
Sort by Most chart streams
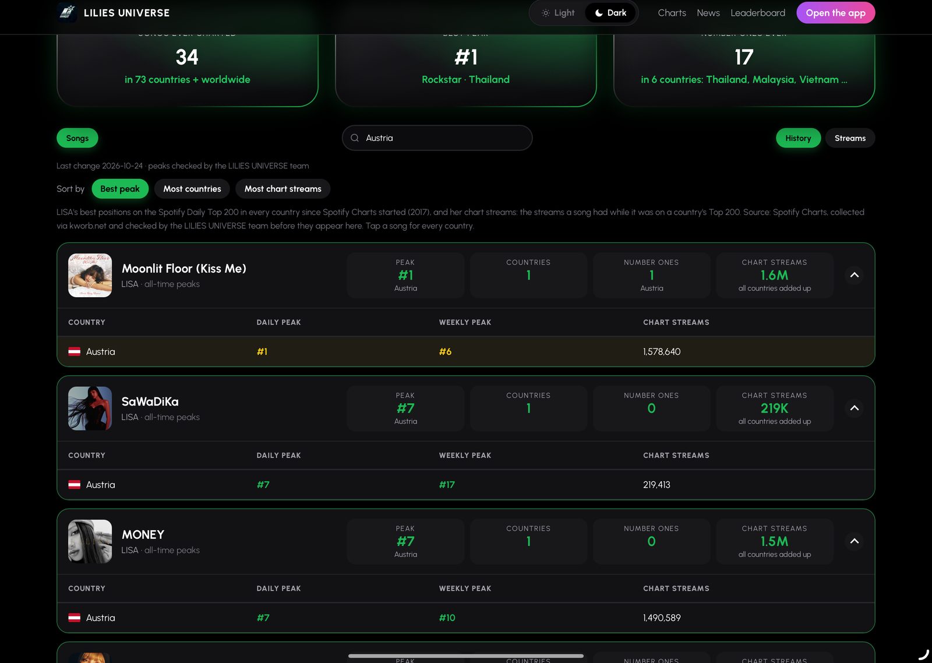point(283,189)
